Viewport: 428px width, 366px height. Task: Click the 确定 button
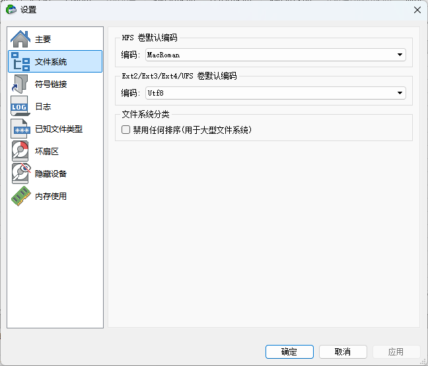[289, 351]
